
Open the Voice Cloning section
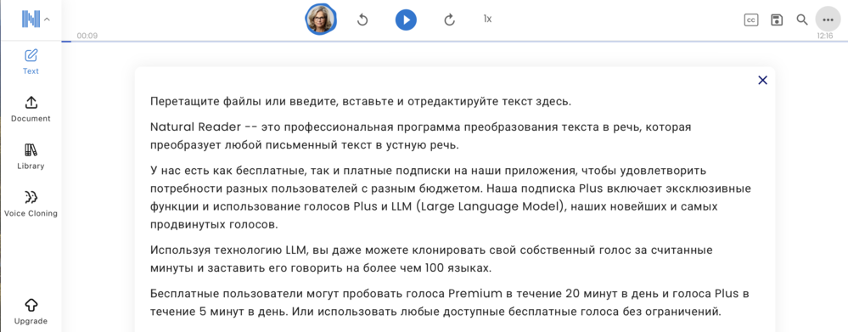(31, 204)
